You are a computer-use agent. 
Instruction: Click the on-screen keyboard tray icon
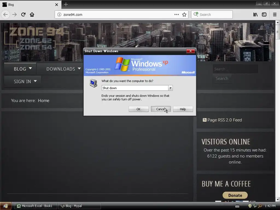[x=237, y=206]
